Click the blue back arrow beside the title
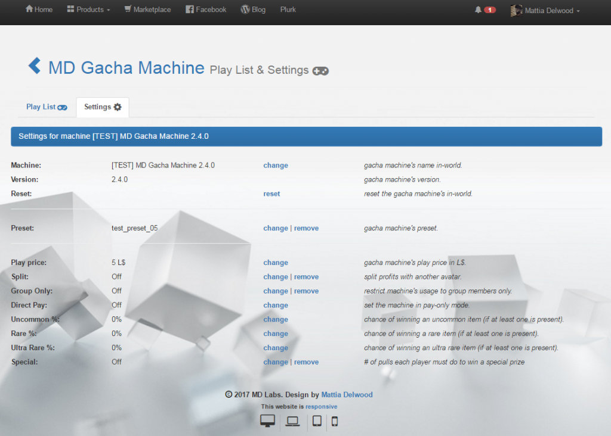The height and width of the screenshot is (436, 611). (34, 66)
